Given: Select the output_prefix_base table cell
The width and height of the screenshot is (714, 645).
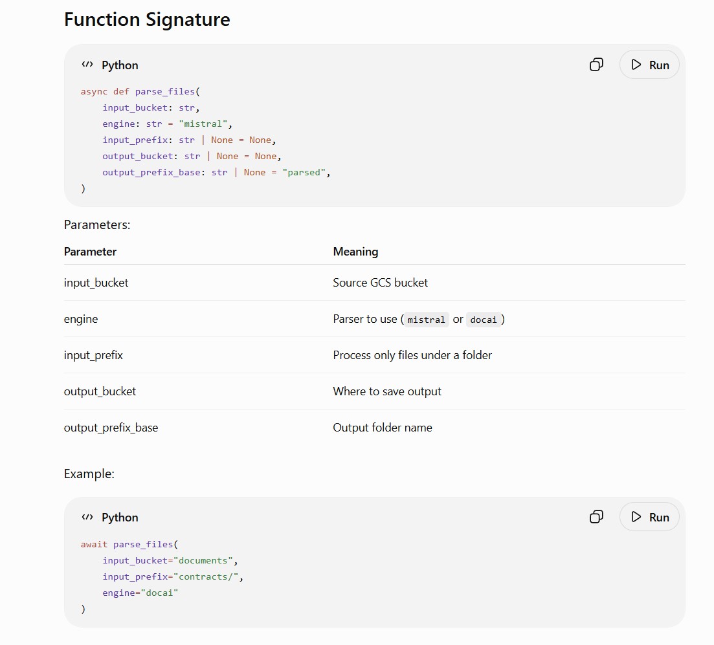Looking at the screenshot, I should (111, 428).
